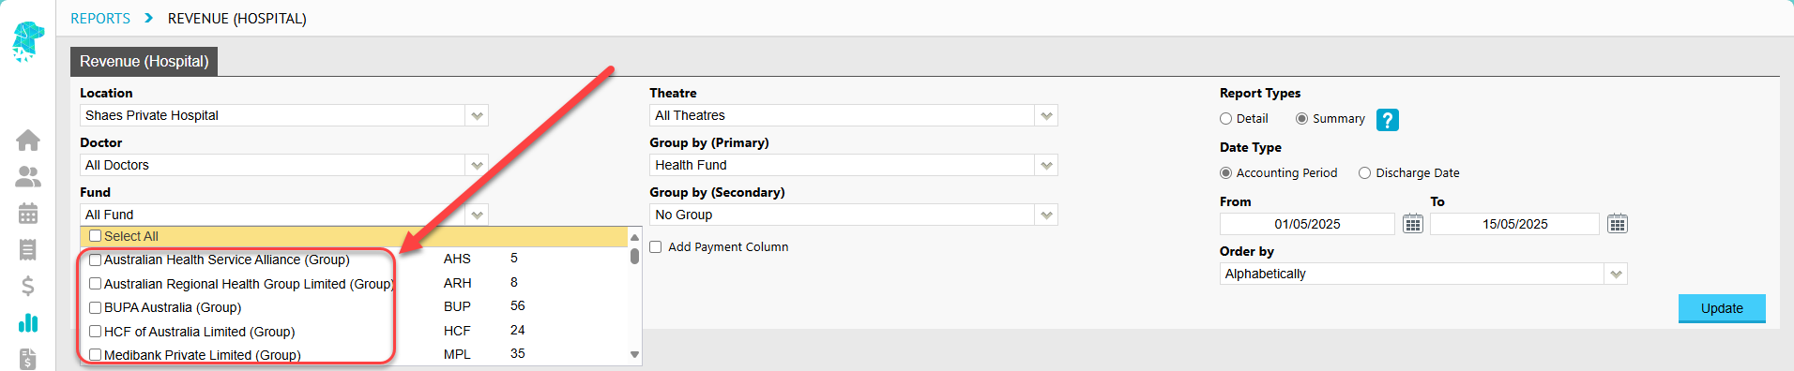Image resolution: width=1794 pixels, height=371 pixels.
Task: Select the Detail report type
Action: tap(1225, 119)
